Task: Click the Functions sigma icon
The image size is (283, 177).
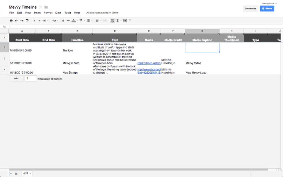Action: click(x=118, y=21)
